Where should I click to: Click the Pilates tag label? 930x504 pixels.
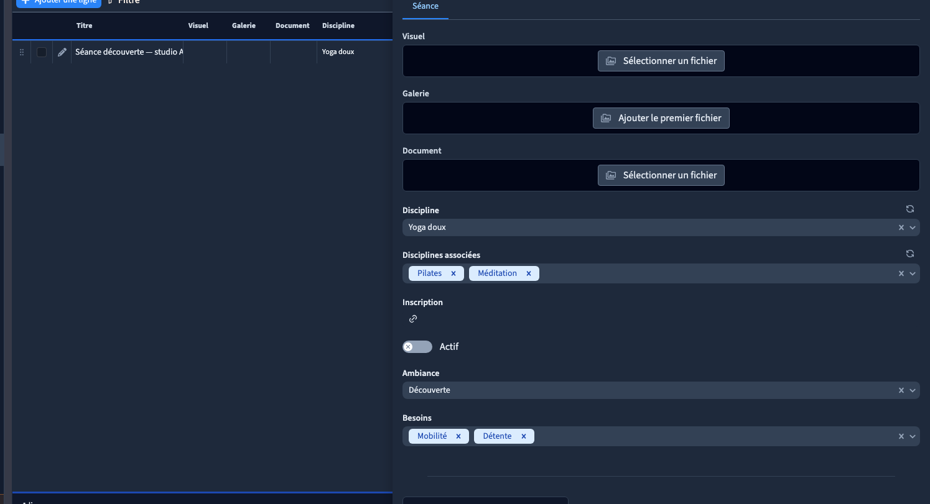pos(429,273)
